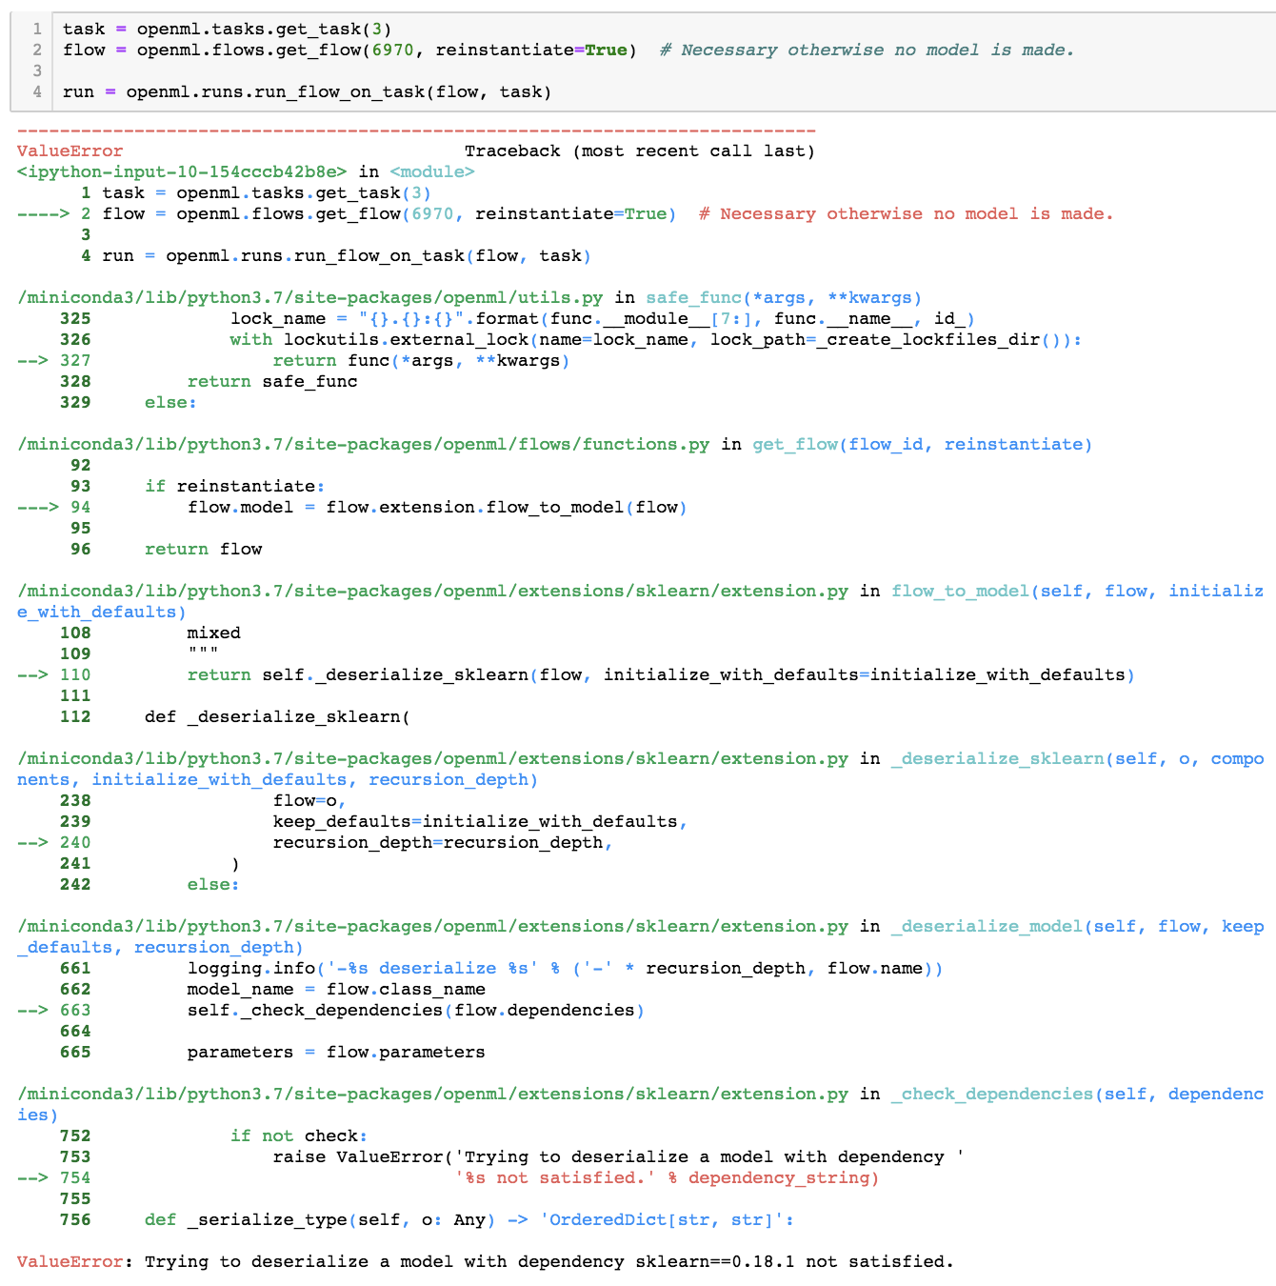The image size is (1276, 1286).
Task: Click 'Traceback (most recent call last)' text
Action: [x=640, y=151]
